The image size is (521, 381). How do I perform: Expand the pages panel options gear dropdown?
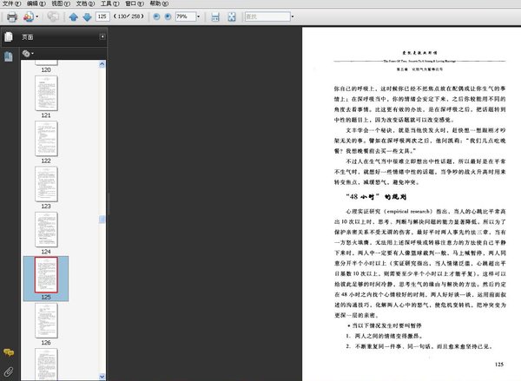[x=28, y=53]
